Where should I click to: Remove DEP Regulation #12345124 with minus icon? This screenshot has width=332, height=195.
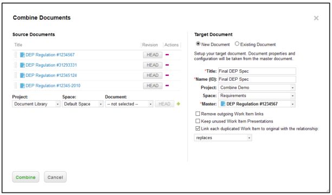point(167,75)
